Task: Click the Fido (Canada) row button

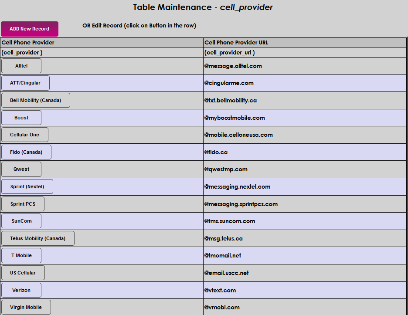Action: pyautogui.click(x=26, y=152)
